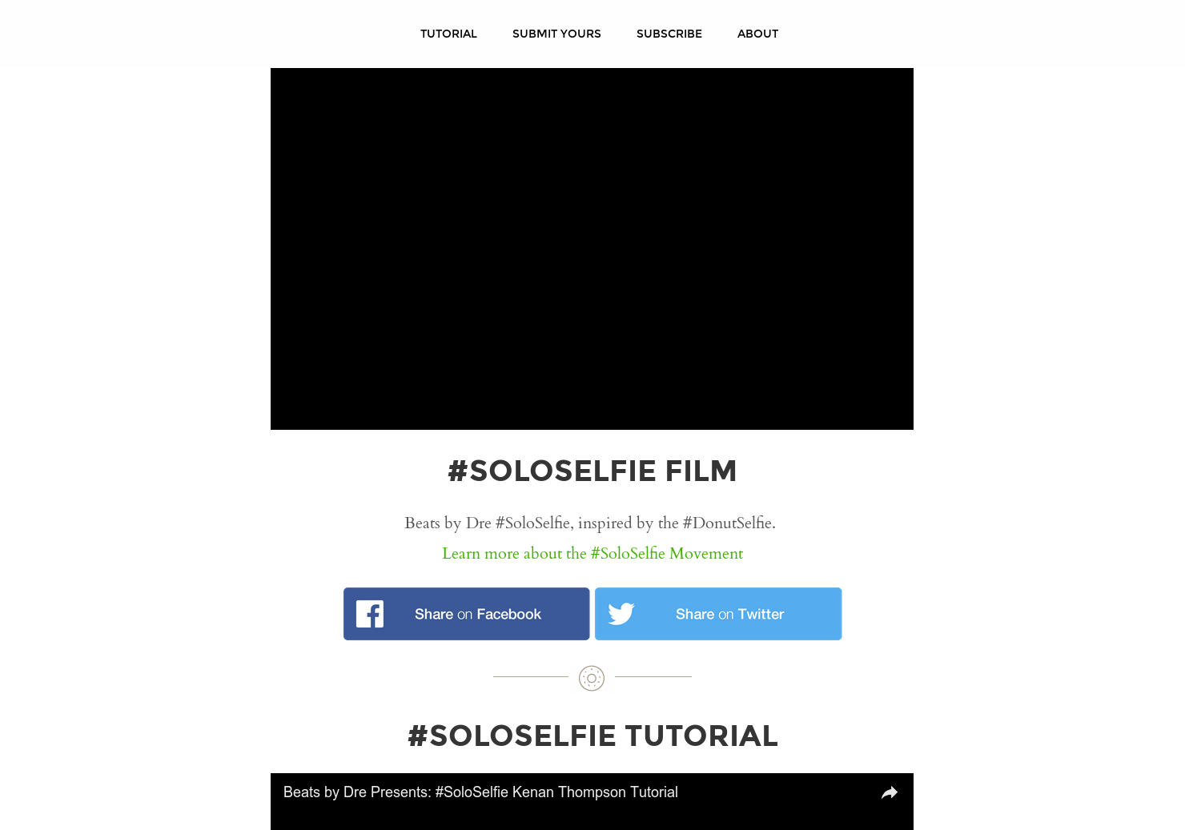This screenshot has height=830, width=1185.
Task: Click the 'Beats by Dre' description text
Action: [x=448, y=523]
